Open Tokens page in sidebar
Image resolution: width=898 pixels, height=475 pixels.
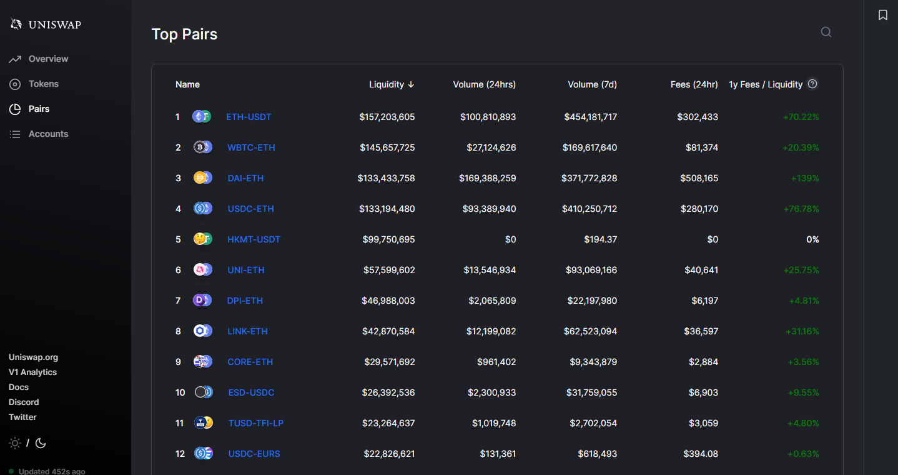point(43,84)
